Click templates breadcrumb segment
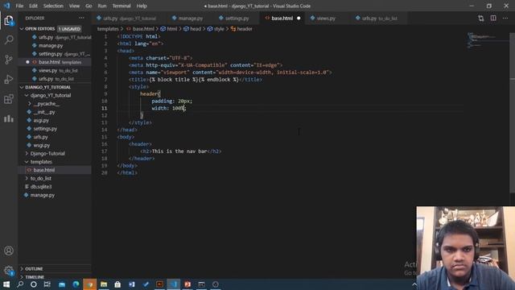Image resolution: width=515 pixels, height=290 pixels. (108, 29)
